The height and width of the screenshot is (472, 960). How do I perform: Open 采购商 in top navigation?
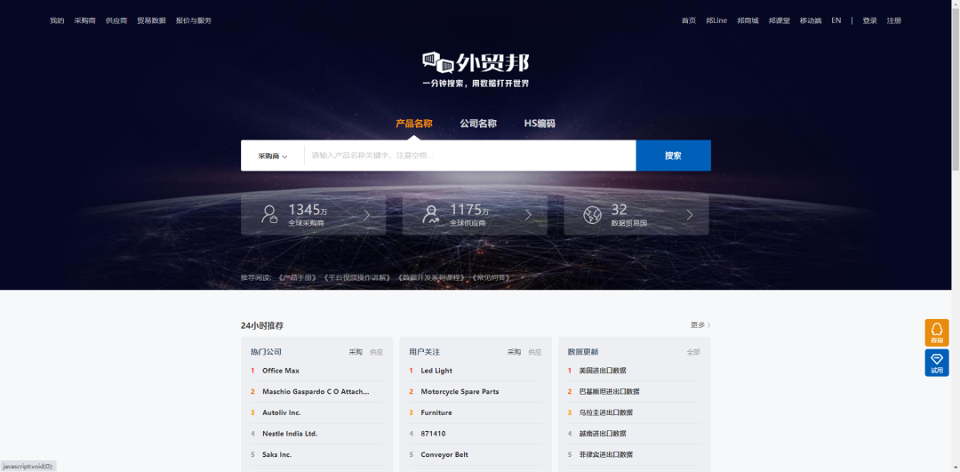pyautogui.click(x=85, y=20)
